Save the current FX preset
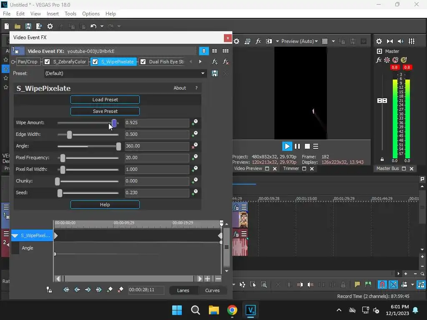Image resolution: width=427 pixels, height=320 pixels. point(215,73)
